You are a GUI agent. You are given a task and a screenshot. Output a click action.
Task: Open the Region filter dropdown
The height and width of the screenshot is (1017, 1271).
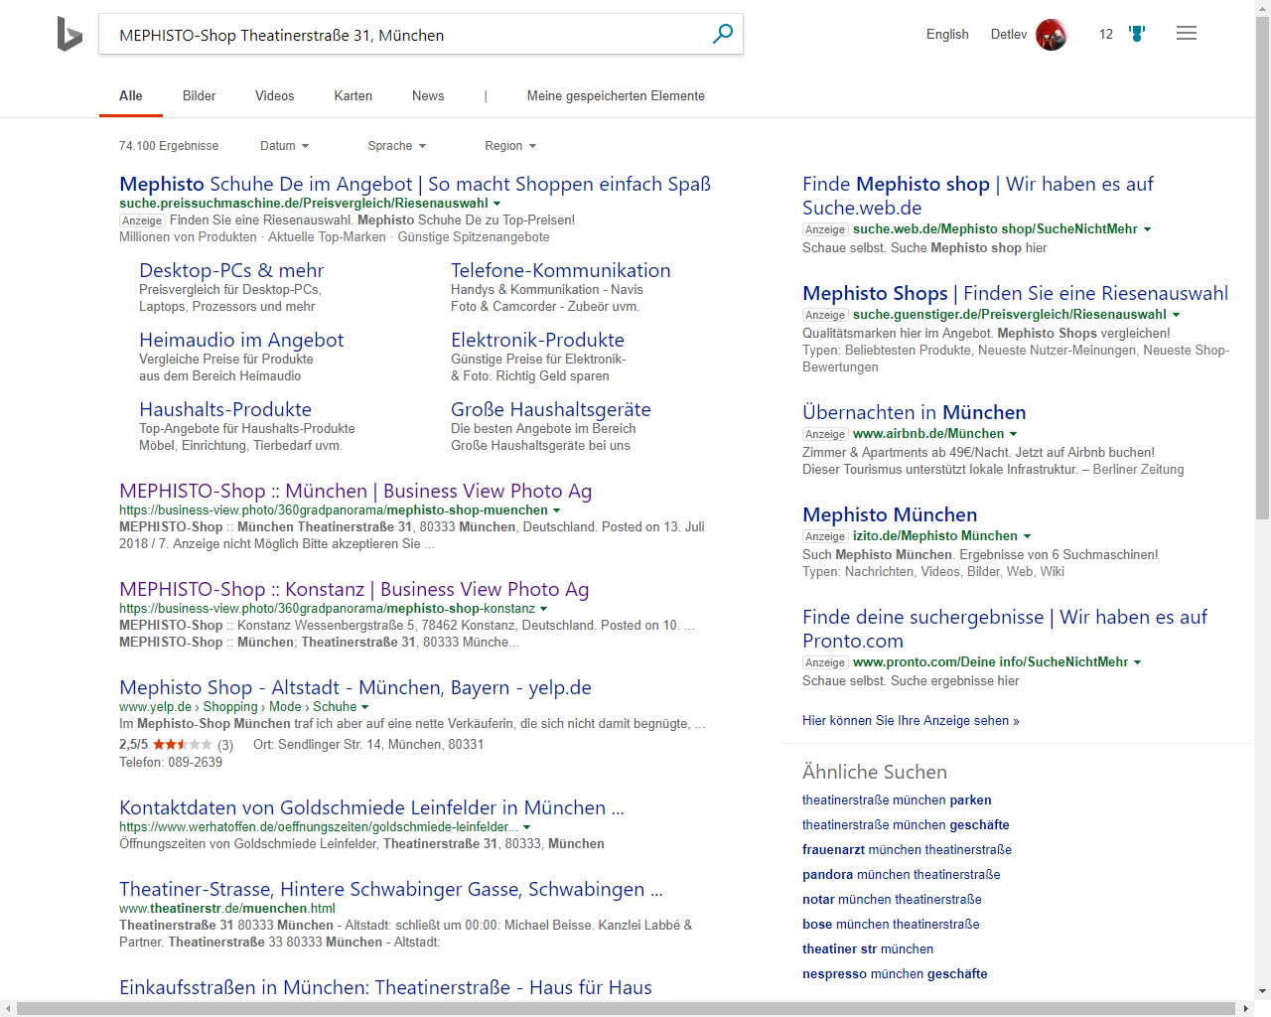click(509, 146)
